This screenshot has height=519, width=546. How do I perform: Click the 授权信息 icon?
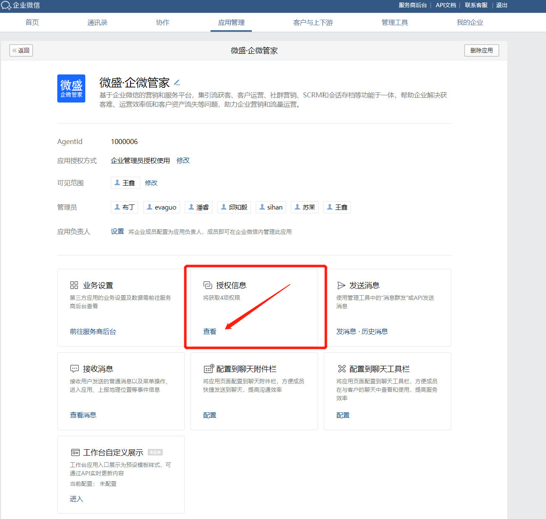pyautogui.click(x=208, y=286)
